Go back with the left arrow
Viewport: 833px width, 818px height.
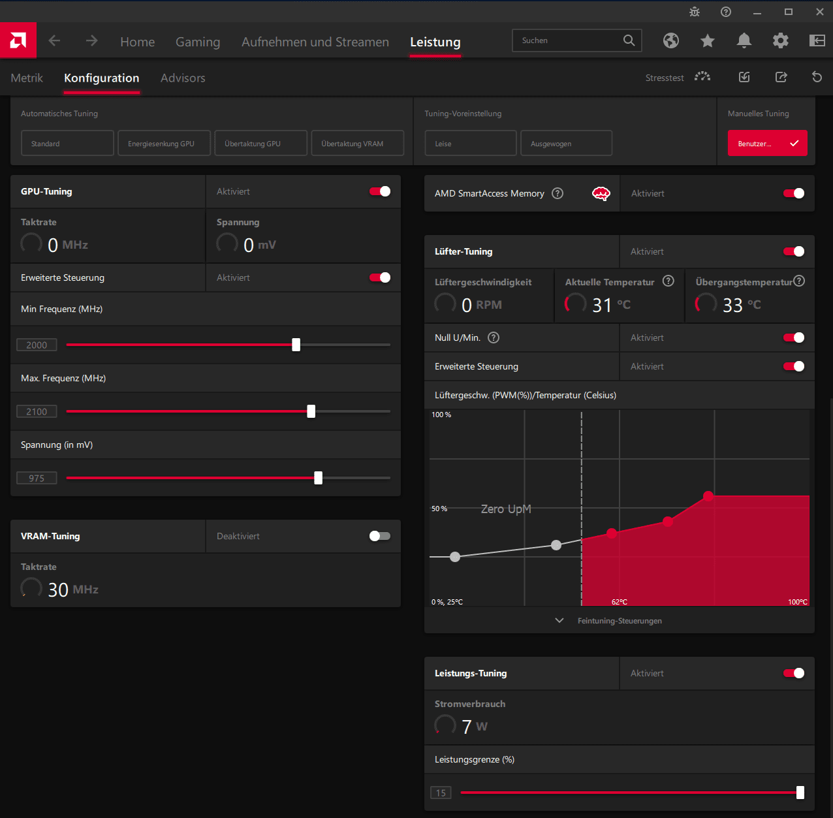55,40
